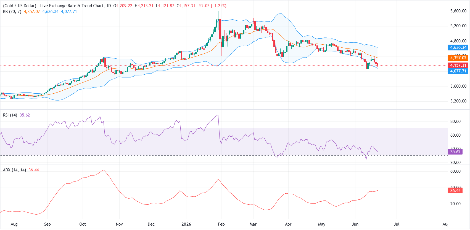This screenshot has width=470, height=230.
Task: Click the Jul label on time axis
Action: [x=397, y=224]
